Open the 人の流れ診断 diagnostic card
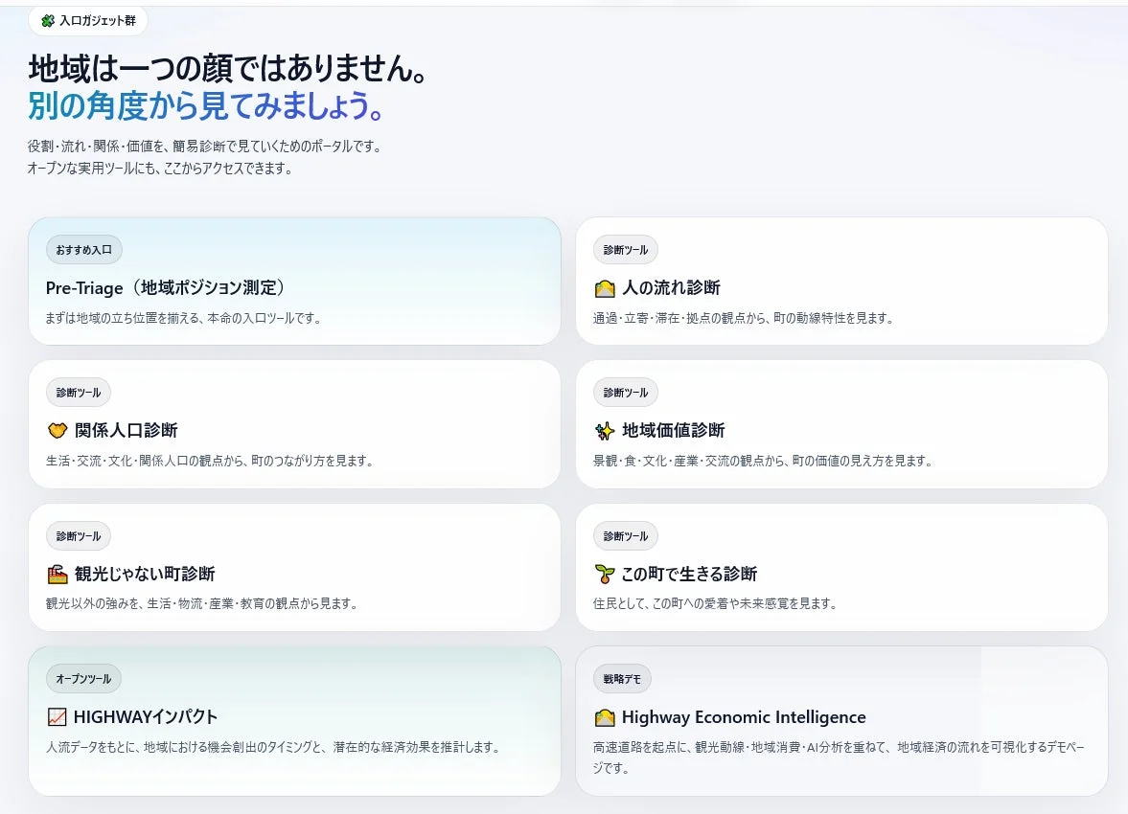1128x814 pixels. tap(841, 281)
